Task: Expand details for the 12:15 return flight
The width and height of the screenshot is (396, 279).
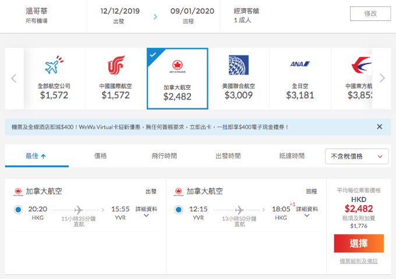Action: point(307,212)
